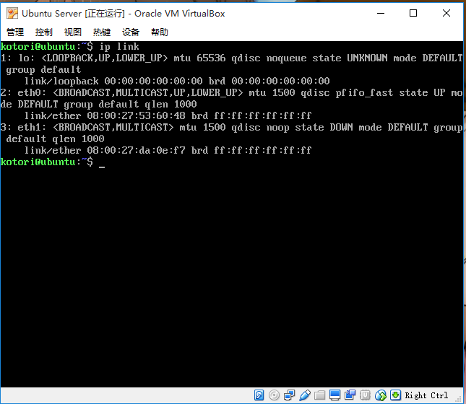Minimize the VirtualBox window
The image size is (466, 404).
tap(381, 14)
